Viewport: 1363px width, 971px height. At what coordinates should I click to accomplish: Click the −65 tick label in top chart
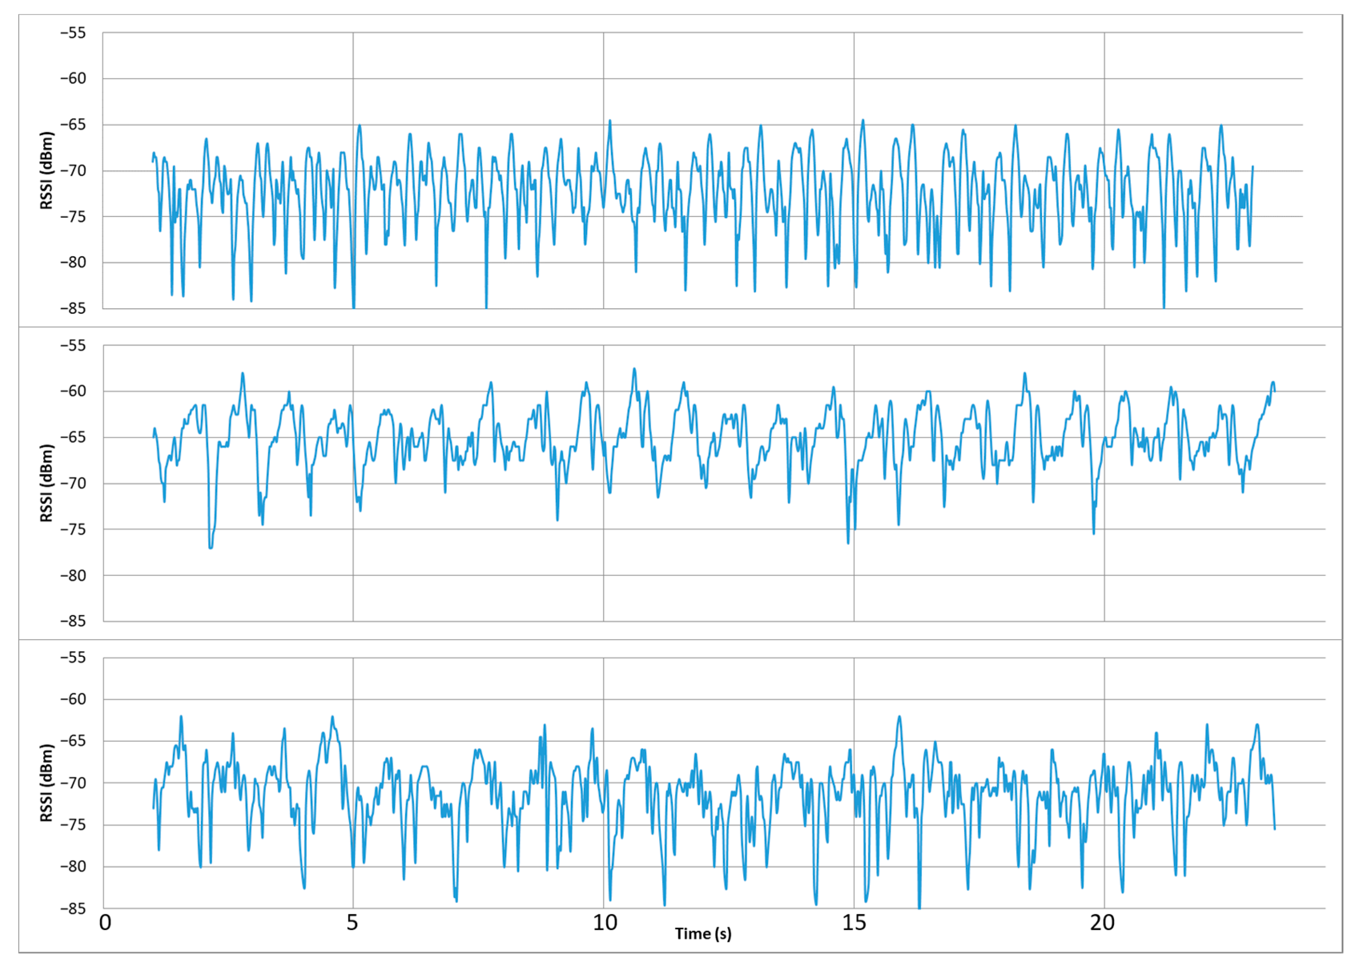click(x=73, y=124)
